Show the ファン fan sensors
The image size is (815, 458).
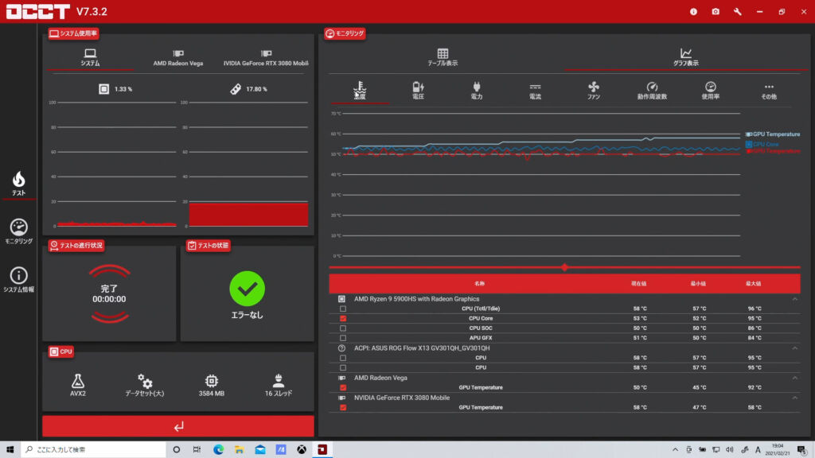(x=594, y=91)
